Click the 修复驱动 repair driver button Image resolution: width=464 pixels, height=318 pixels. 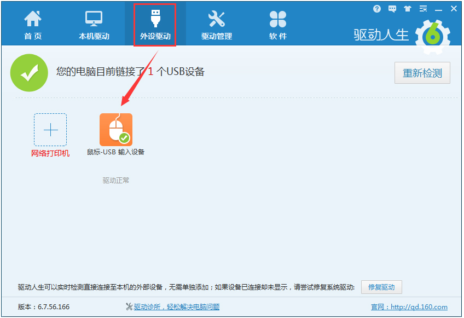coord(381,287)
